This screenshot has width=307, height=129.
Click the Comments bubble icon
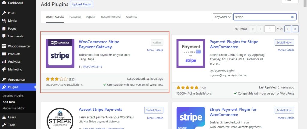pyautogui.click(x=4, y=36)
